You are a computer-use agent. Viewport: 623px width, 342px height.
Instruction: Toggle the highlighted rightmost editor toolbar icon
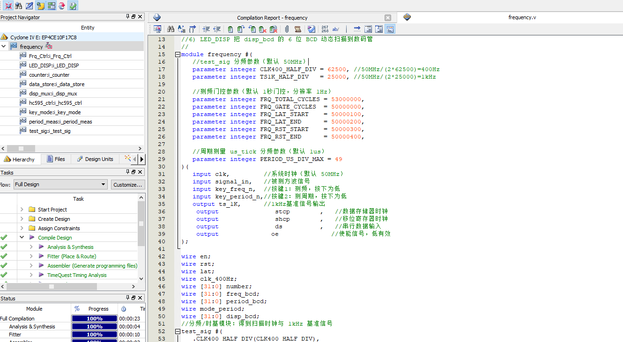pyautogui.click(x=390, y=29)
